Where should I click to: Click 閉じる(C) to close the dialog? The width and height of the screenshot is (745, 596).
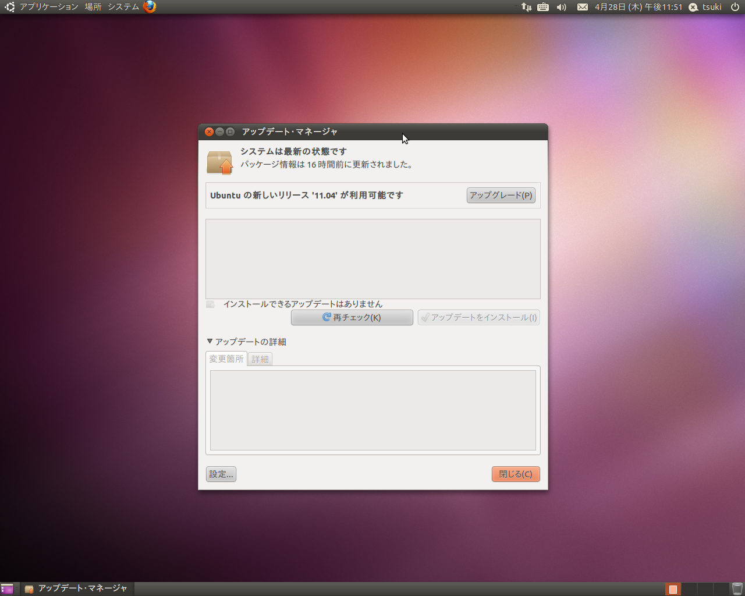tap(516, 474)
